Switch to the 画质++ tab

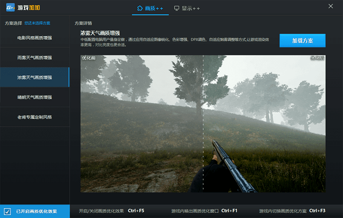pyautogui.click(x=150, y=8)
